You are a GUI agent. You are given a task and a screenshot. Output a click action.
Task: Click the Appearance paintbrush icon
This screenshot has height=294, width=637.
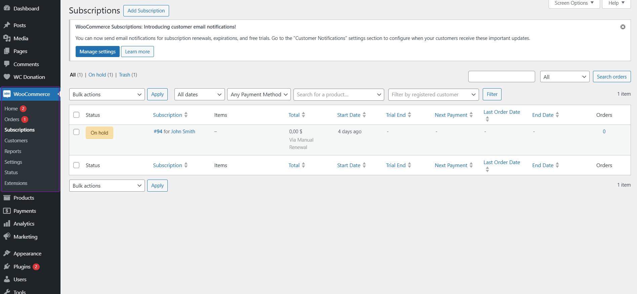(x=7, y=253)
